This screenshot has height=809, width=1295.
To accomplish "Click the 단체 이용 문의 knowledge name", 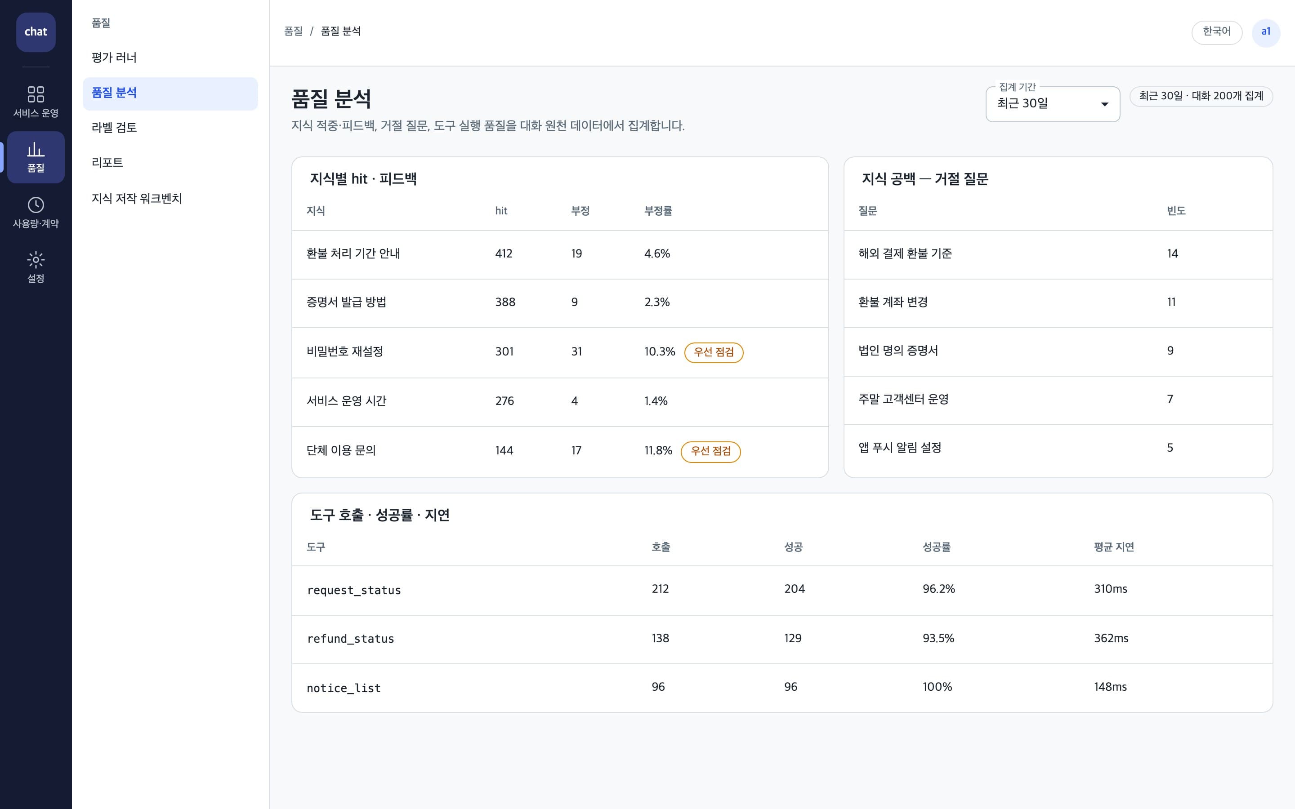I will (x=341, y=451).
